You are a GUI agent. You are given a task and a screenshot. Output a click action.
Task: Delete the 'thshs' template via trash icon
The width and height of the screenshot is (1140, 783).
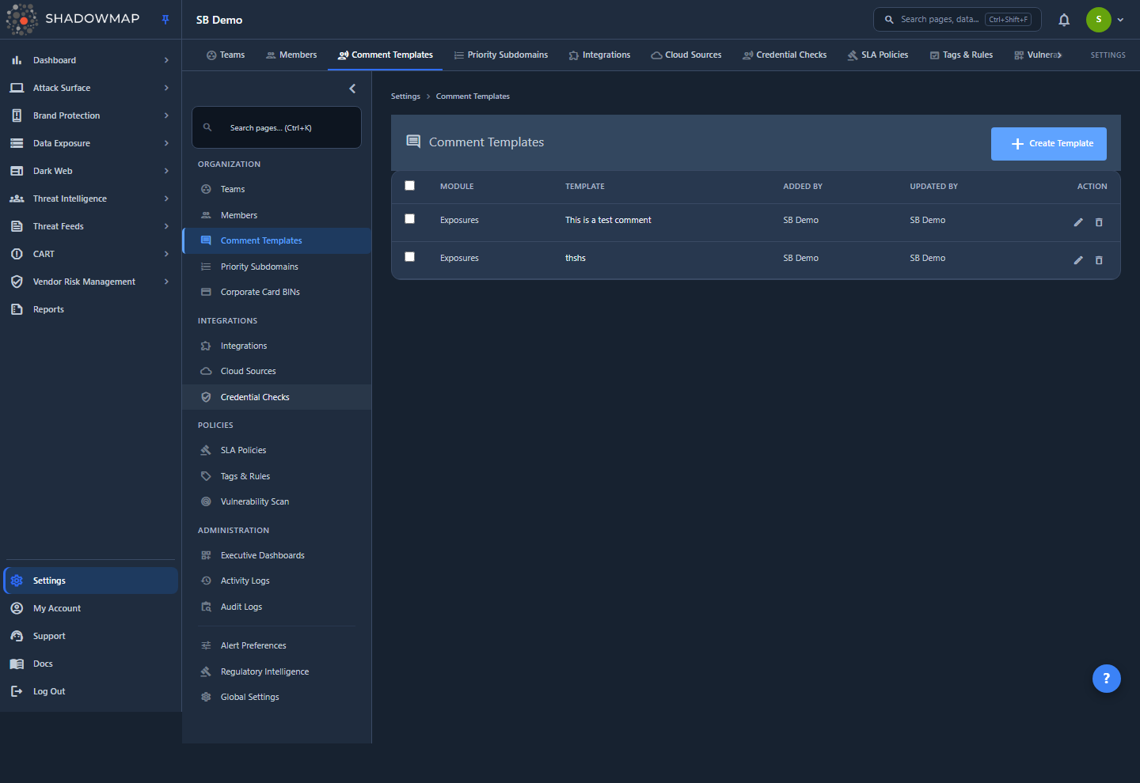point(1099,260)
